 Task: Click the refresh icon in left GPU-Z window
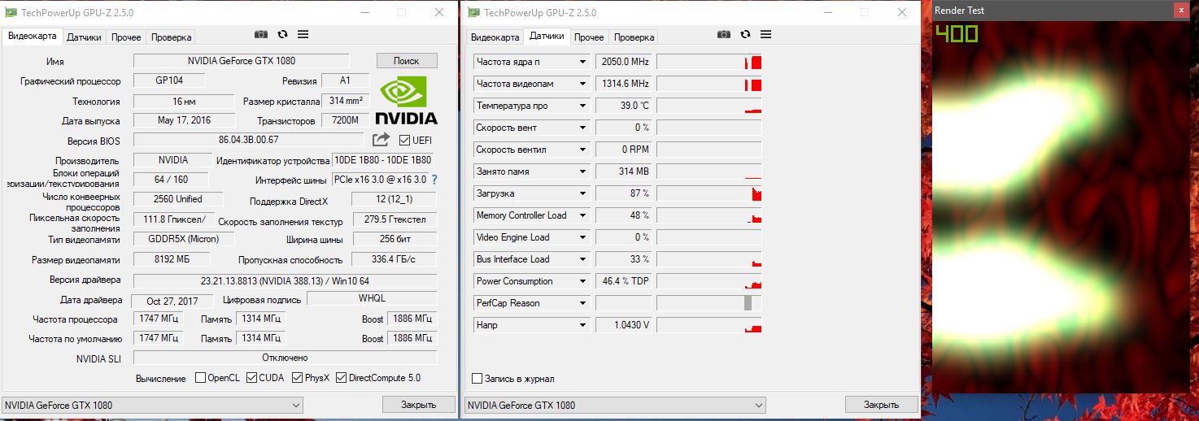pos(282,35)
